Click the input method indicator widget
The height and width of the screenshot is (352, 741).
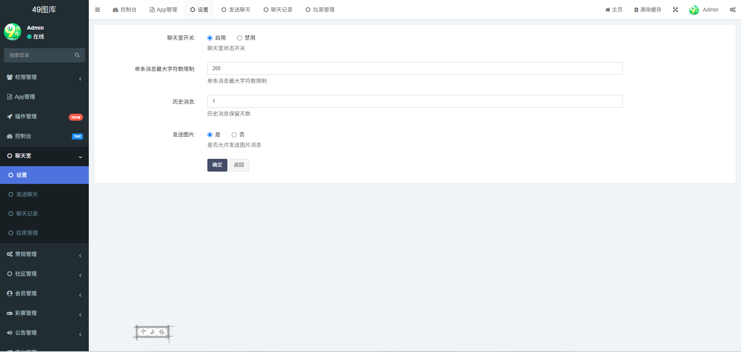coord(153,332)
